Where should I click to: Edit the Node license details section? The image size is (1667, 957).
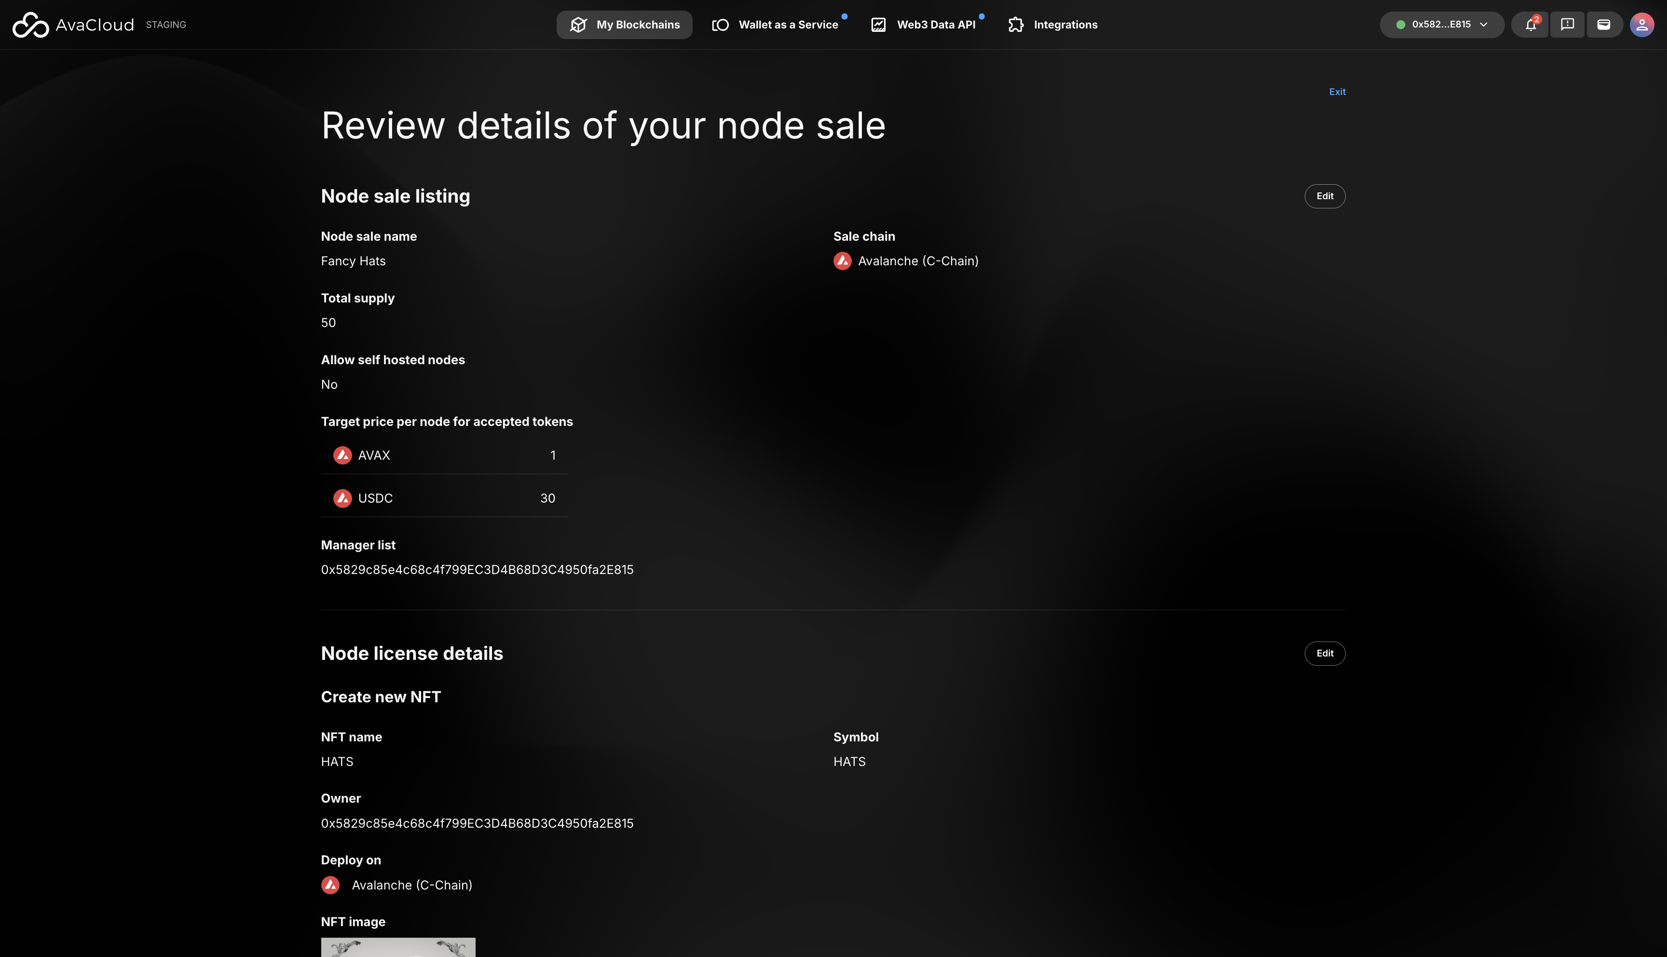click(1324, 653)
